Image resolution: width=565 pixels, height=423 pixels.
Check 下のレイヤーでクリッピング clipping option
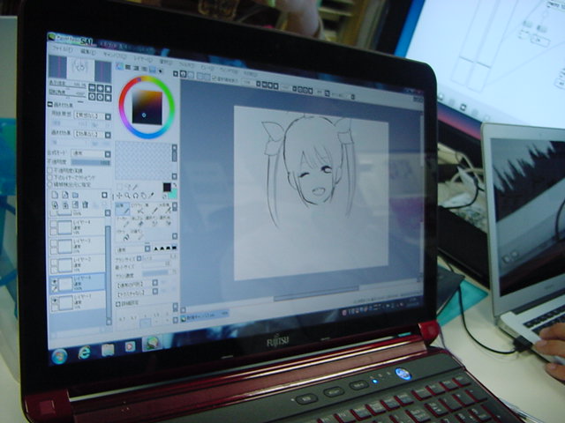click(50, 177)
